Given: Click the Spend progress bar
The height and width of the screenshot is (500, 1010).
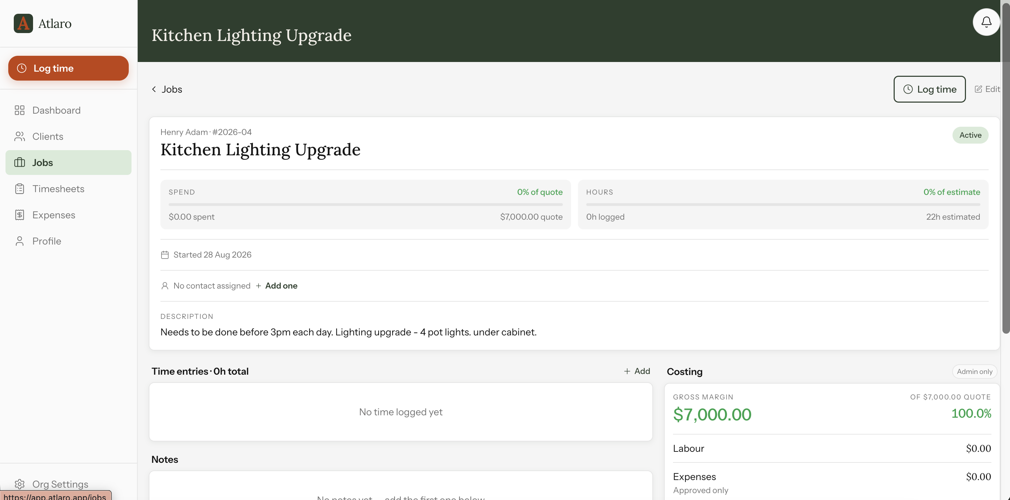Looking at the screenshot, I should (366, 204).
